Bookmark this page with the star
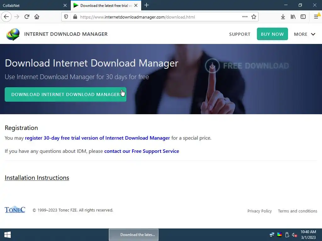 (254, 17)
